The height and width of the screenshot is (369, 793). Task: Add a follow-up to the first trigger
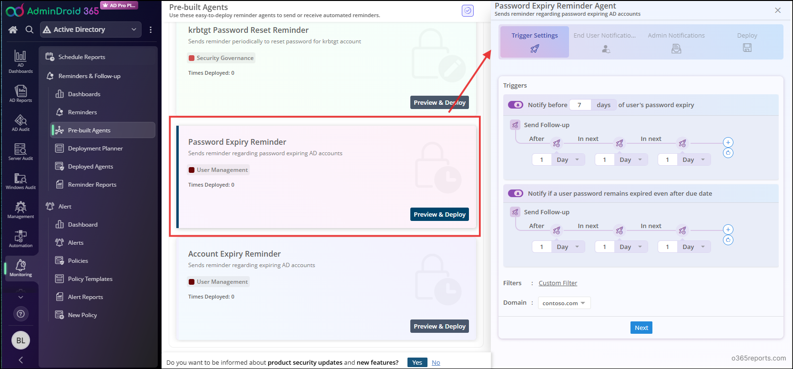pyautogui.click(x=728, y=142)
